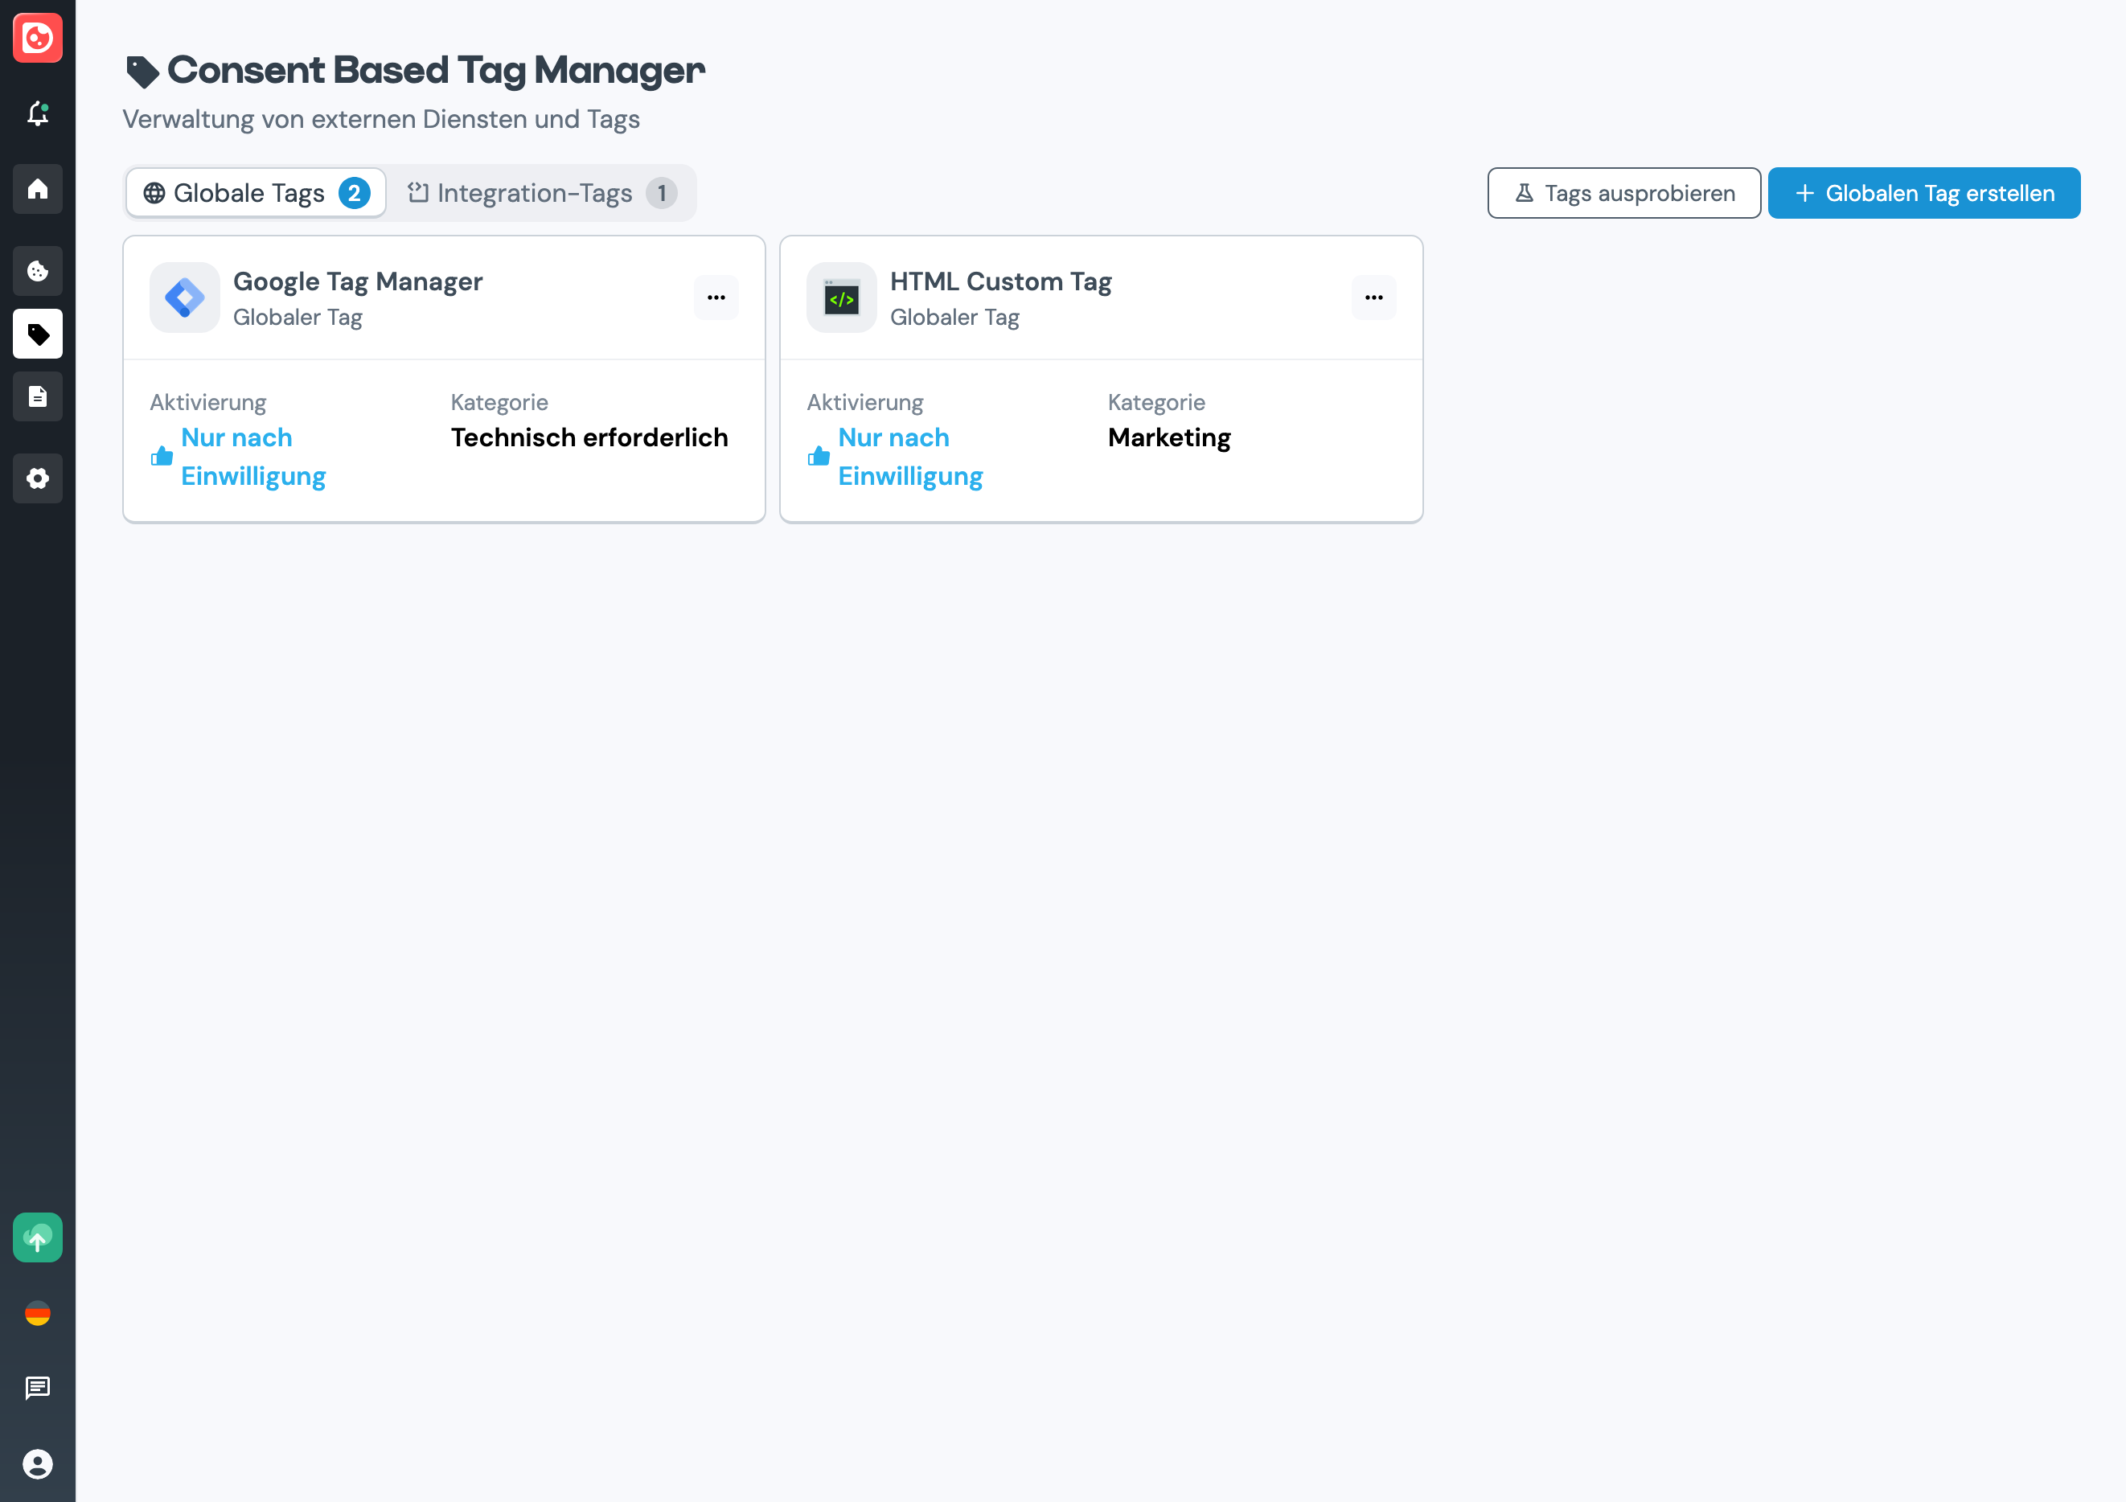Open the documents section in the sidebar
2126x1502 pixels.
pos(37,396)
